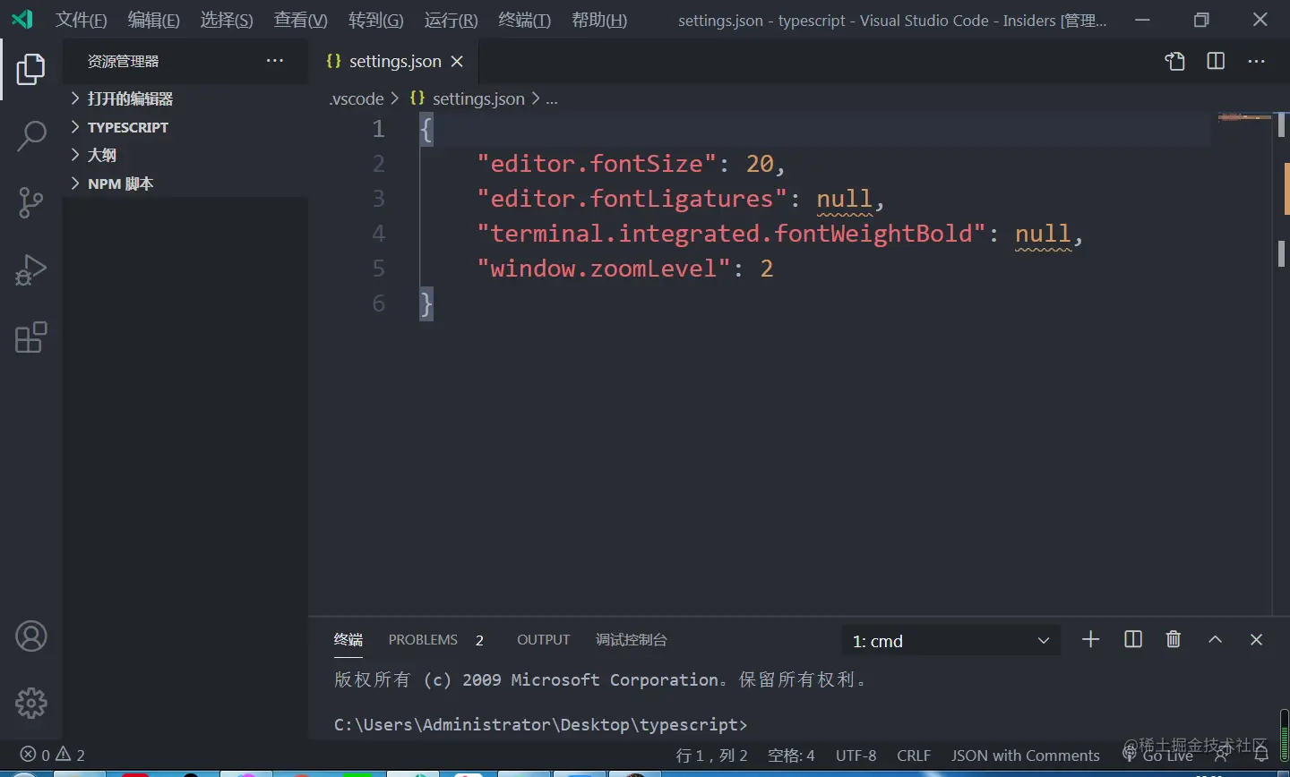Click line number 6 in the gutter
Image resolution: width=1290 pixels, height=777 pixels.
pos(379,303)
